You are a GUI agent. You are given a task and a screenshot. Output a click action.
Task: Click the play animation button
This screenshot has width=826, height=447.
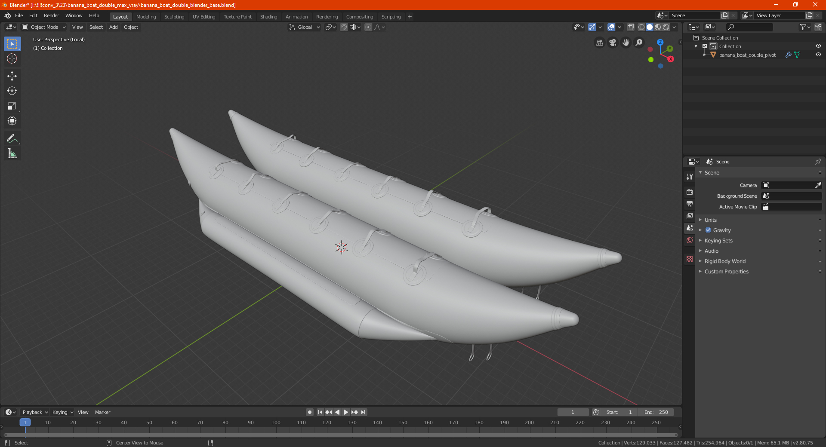pos(346,412)
